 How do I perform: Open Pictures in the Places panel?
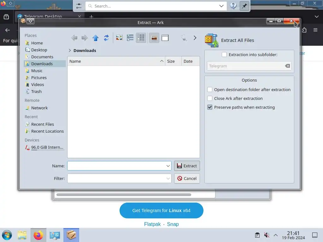click(45, 78)
